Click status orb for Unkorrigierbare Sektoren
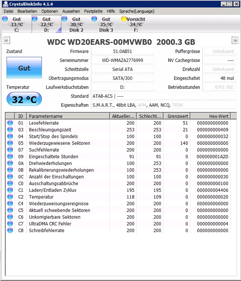 pyautogui.click(x=10, y=217)
